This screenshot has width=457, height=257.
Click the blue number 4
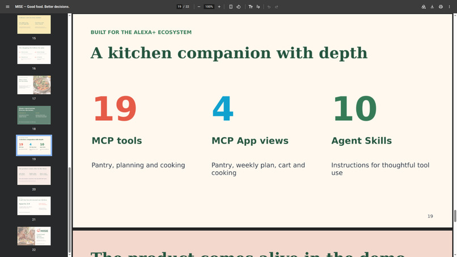(223, 109)
